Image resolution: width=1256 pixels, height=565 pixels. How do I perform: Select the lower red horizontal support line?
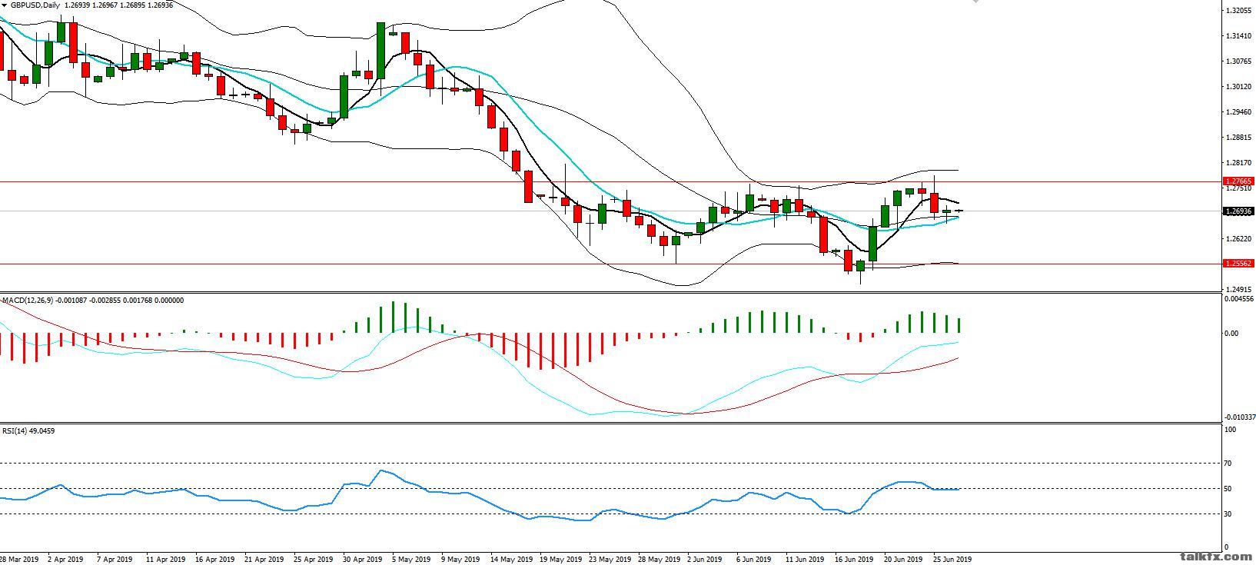click(x=610, y=264)
